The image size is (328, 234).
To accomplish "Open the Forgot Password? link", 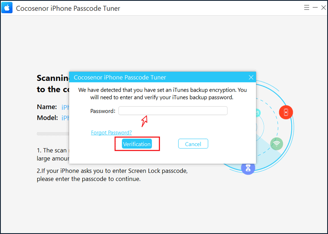I will pos(111,133).
